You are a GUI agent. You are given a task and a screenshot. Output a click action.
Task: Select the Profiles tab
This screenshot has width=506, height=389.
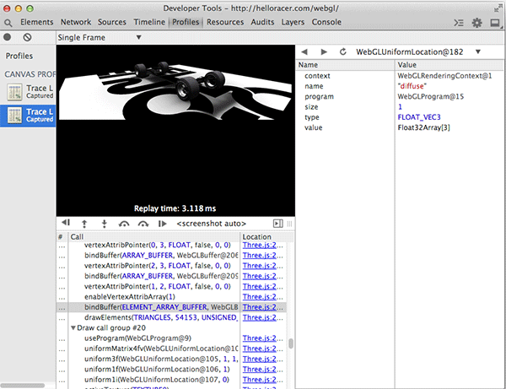(x=186, y=22)
